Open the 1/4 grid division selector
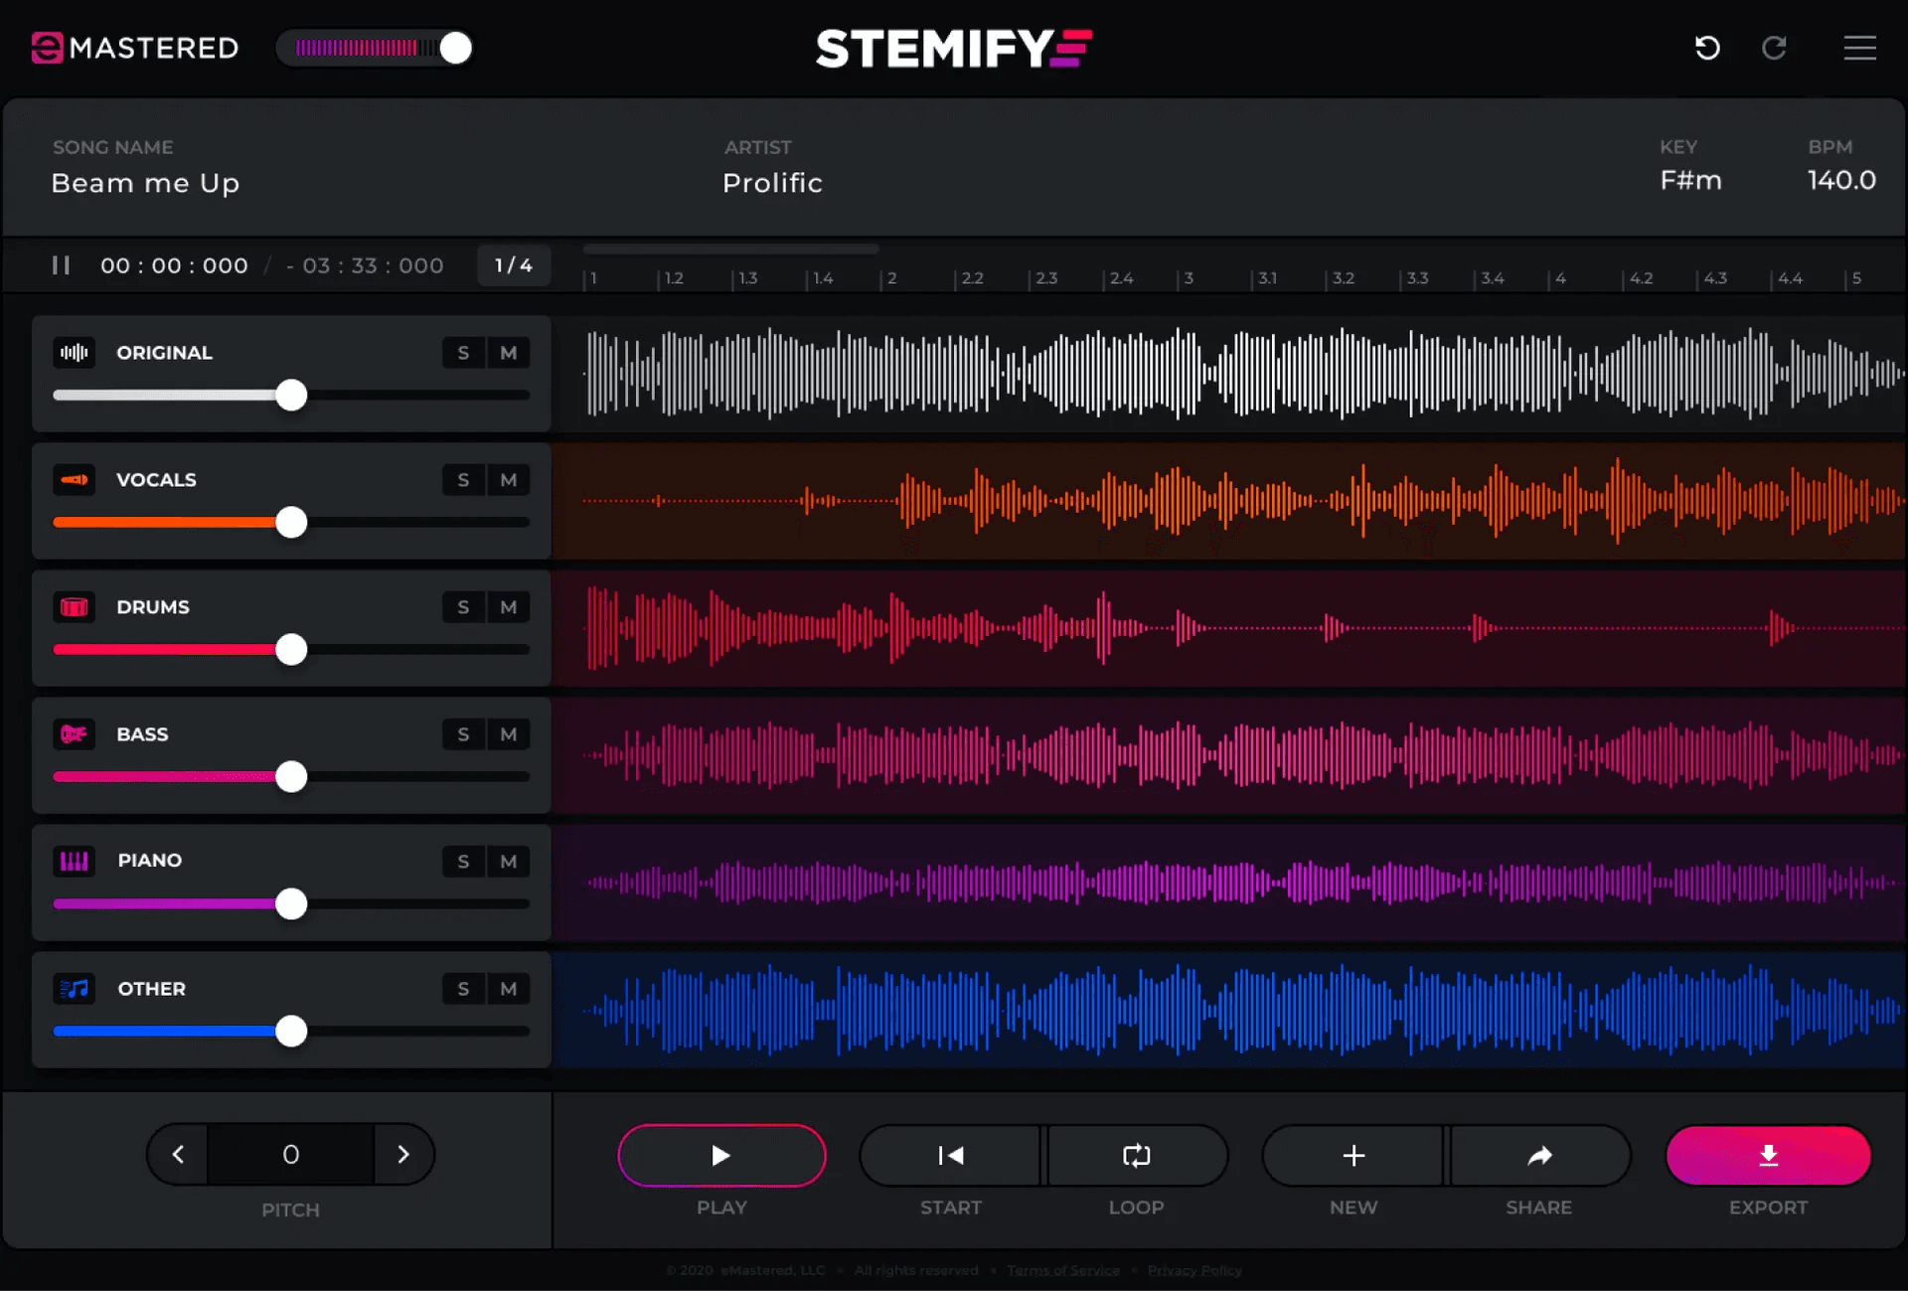This screenshot has height=1291, width=1908. click(513, 265)
